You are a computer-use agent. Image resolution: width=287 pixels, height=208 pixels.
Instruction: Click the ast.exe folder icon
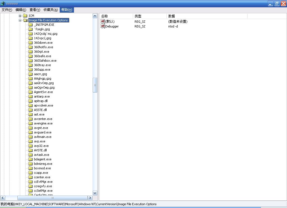30,114
